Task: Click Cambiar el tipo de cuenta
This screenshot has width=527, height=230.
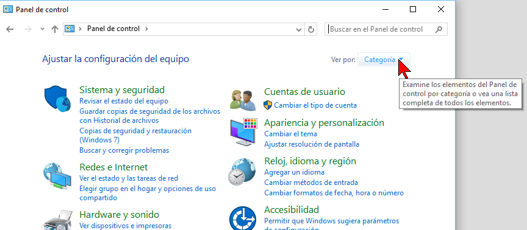Action: coord(315,105)
